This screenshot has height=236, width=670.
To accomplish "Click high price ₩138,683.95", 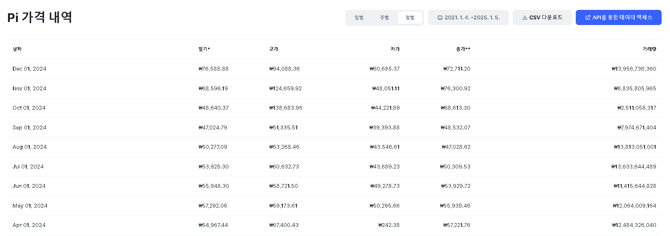I will (286, 108).
